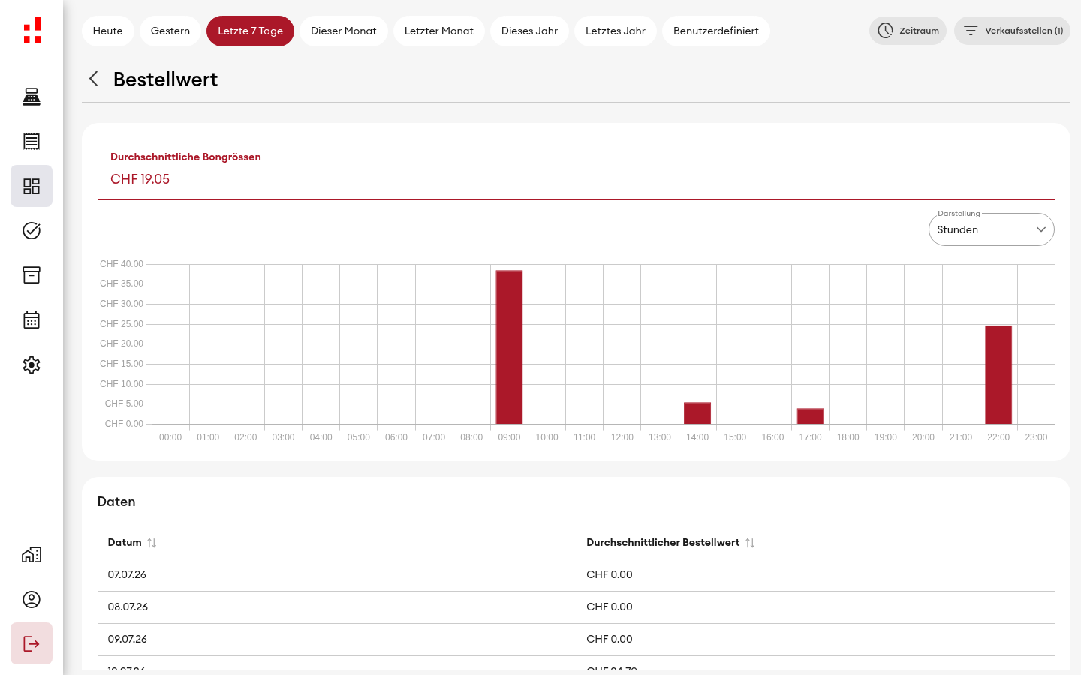Open the checkmark circle icon in sidebar
Screen dimensions: 1081x675
point(32,230)
